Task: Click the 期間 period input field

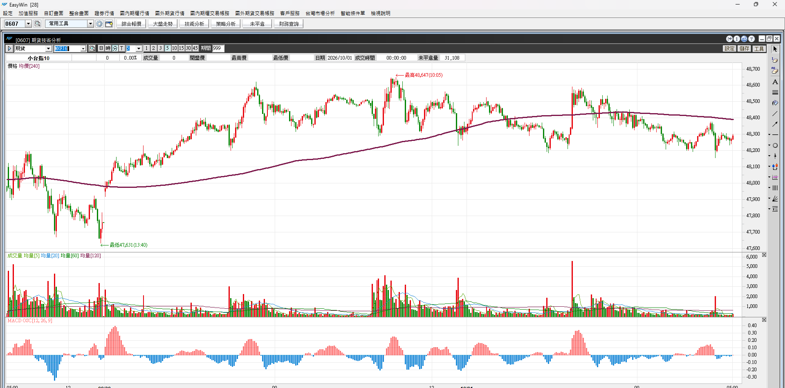Action: pyautogui.click(x=218, y=48)
